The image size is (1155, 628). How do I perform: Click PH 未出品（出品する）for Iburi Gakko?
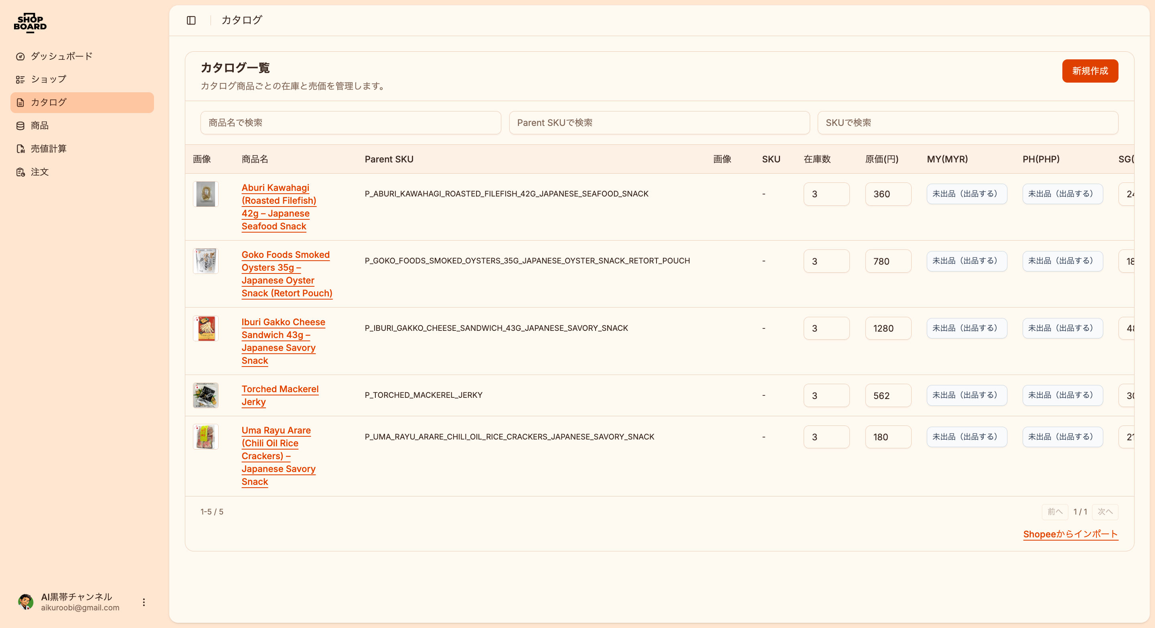pyautogui.click(x=1062, y=328)
